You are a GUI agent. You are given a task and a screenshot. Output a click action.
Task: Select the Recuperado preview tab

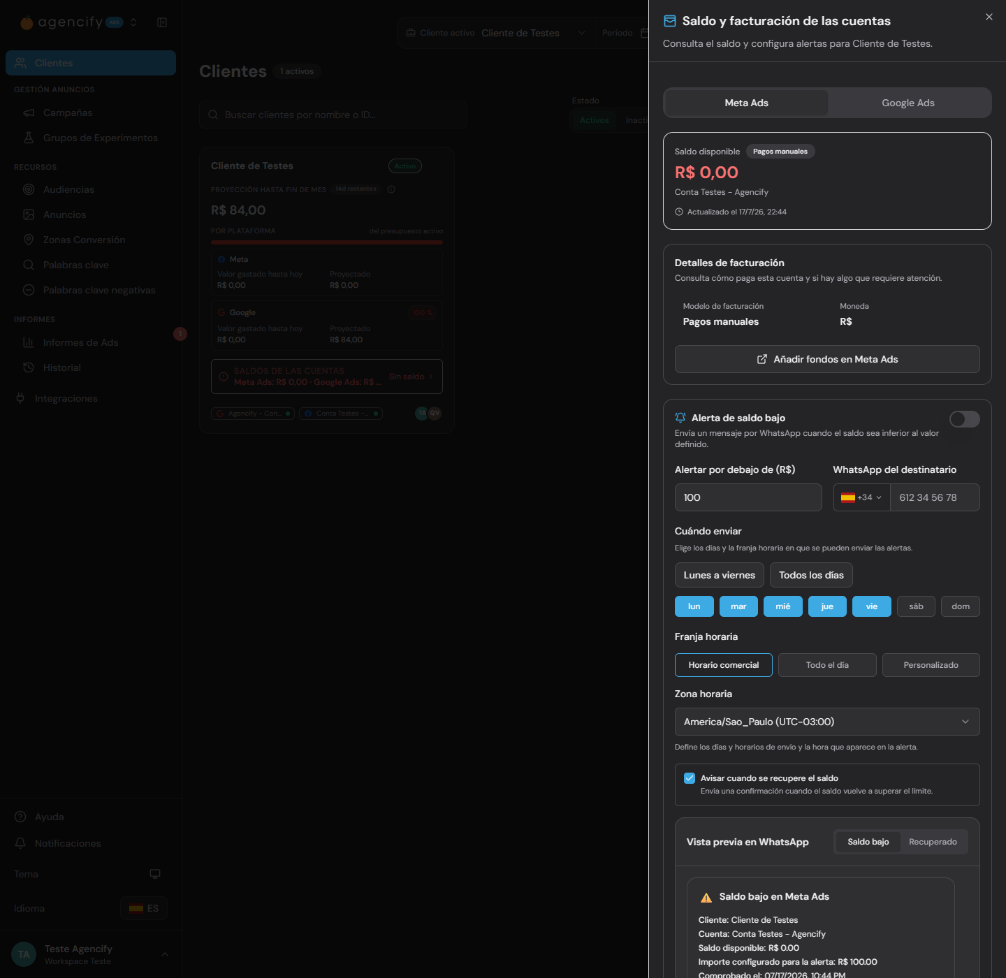pos(933,842)
